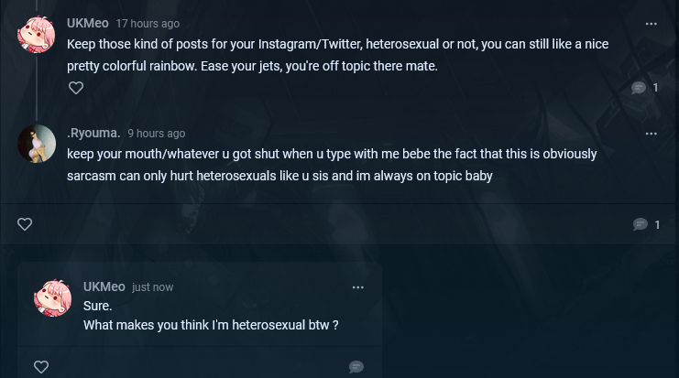
Task: Open options menu for UKMeo's first comment
Action: [x=652, y=24]
